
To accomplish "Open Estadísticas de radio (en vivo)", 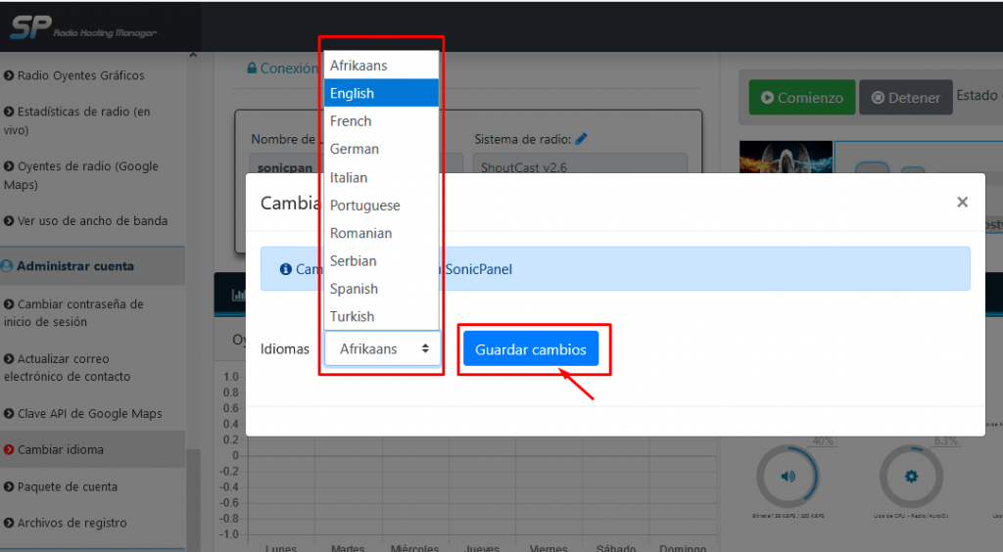I will [78, 120].
